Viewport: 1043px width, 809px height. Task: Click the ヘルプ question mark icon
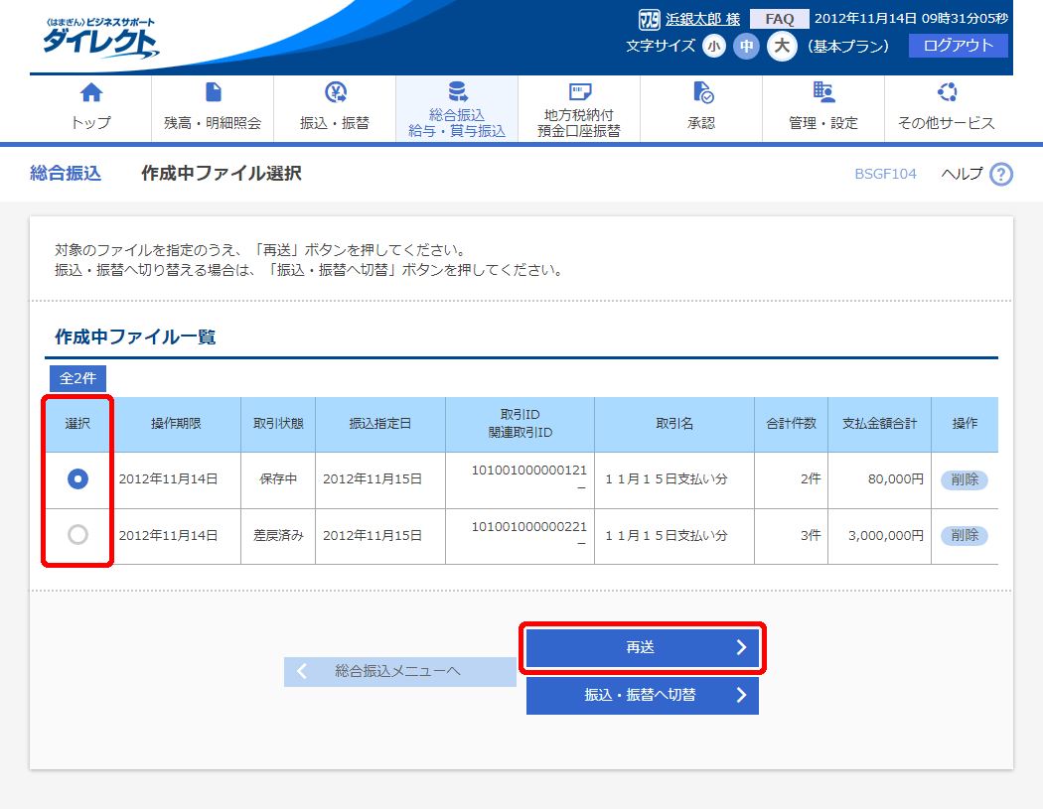pyautogui.click(x=1001, y=175)
